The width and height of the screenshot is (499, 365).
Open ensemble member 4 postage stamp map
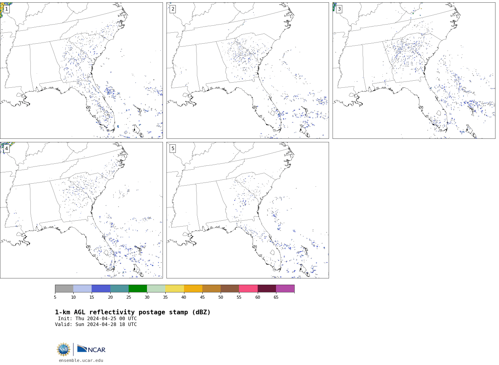click(x=81, y=210)
